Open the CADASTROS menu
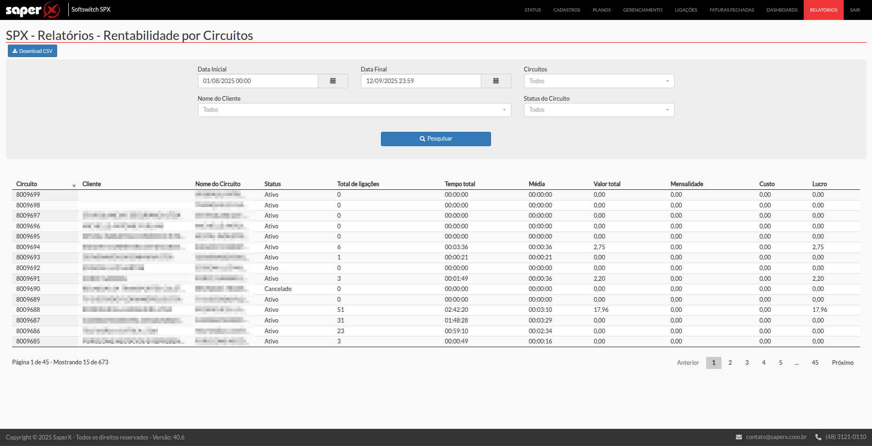 566,10
